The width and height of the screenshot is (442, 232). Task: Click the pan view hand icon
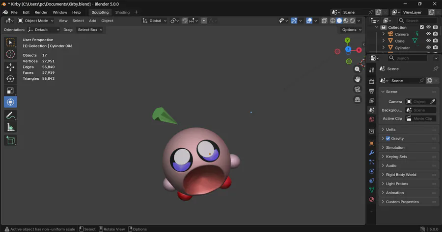(358, 79)
